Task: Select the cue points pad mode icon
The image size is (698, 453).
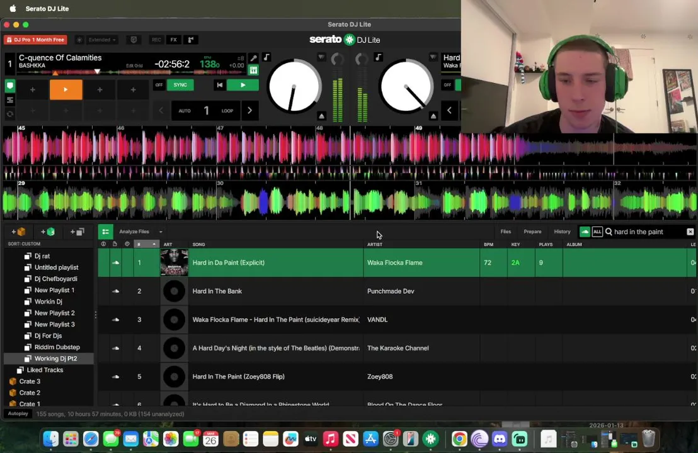Action: (x=10, y=86)
